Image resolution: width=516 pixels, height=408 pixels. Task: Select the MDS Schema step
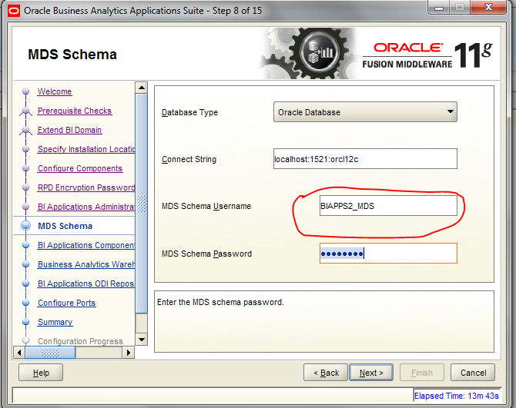click(65, 226)
